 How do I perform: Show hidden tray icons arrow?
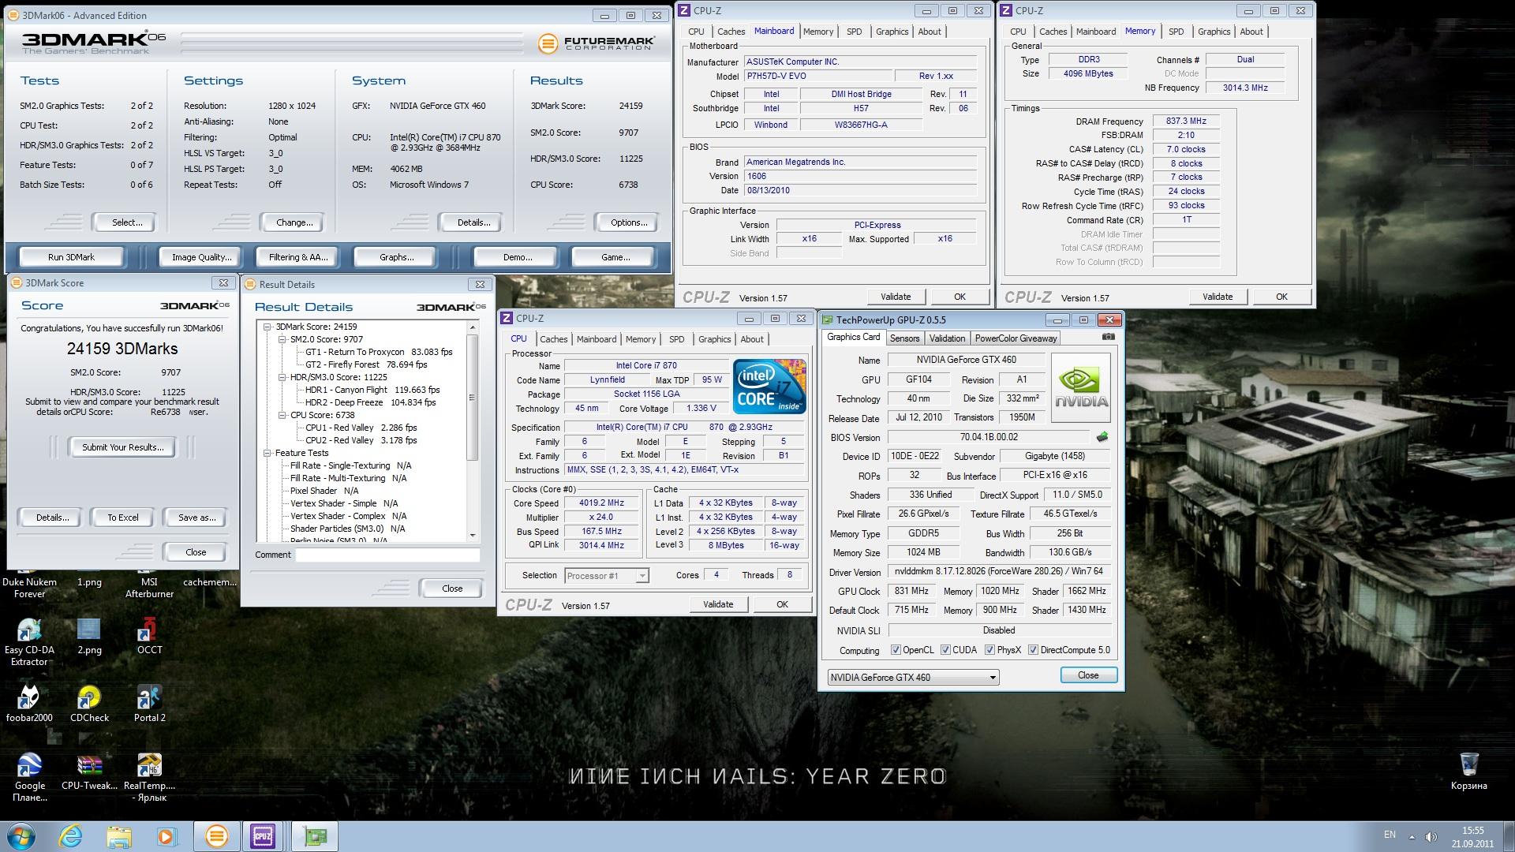pyautogui.click(x=1412, y=836)
